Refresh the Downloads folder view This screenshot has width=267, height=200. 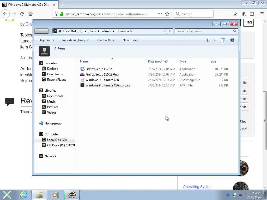(x=170, y=31)
